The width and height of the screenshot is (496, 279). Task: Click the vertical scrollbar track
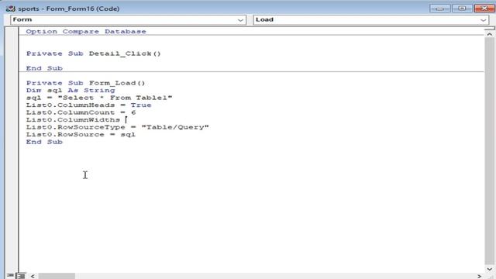coord(489,151)
